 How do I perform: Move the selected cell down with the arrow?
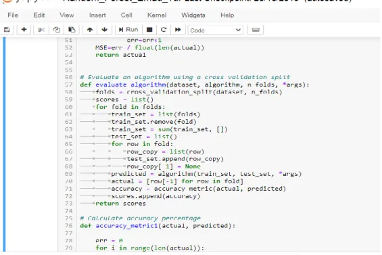pyautogui.click(x=105, y=30)
